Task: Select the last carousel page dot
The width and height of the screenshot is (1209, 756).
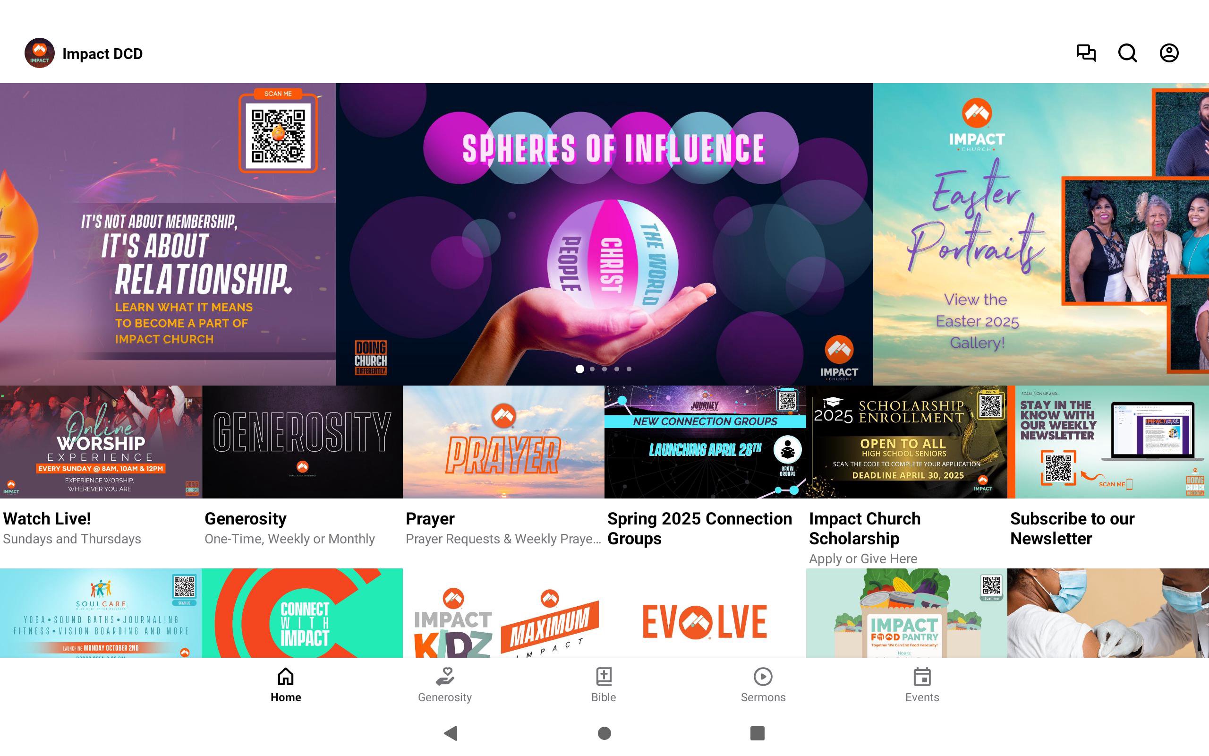Action: (x=629, y=369)
